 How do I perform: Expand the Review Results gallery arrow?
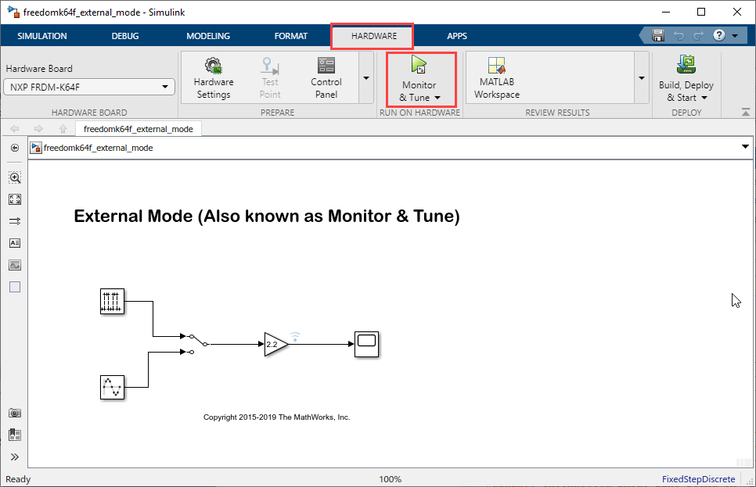click(641, 78)
